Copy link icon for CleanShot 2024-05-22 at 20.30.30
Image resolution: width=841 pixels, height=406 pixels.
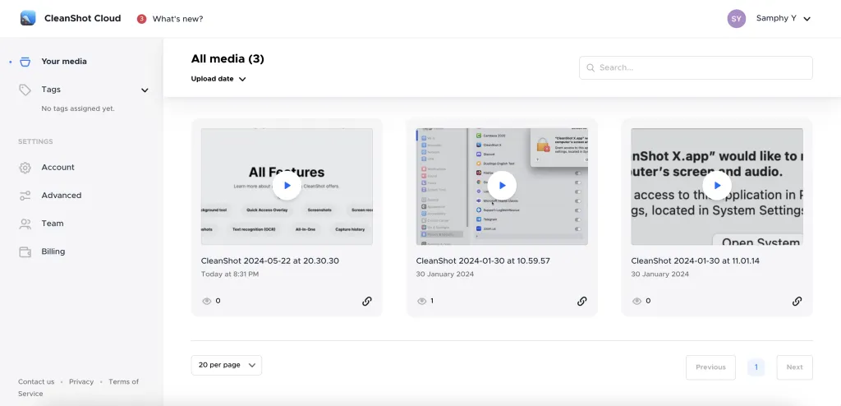(x=367, y=302)
